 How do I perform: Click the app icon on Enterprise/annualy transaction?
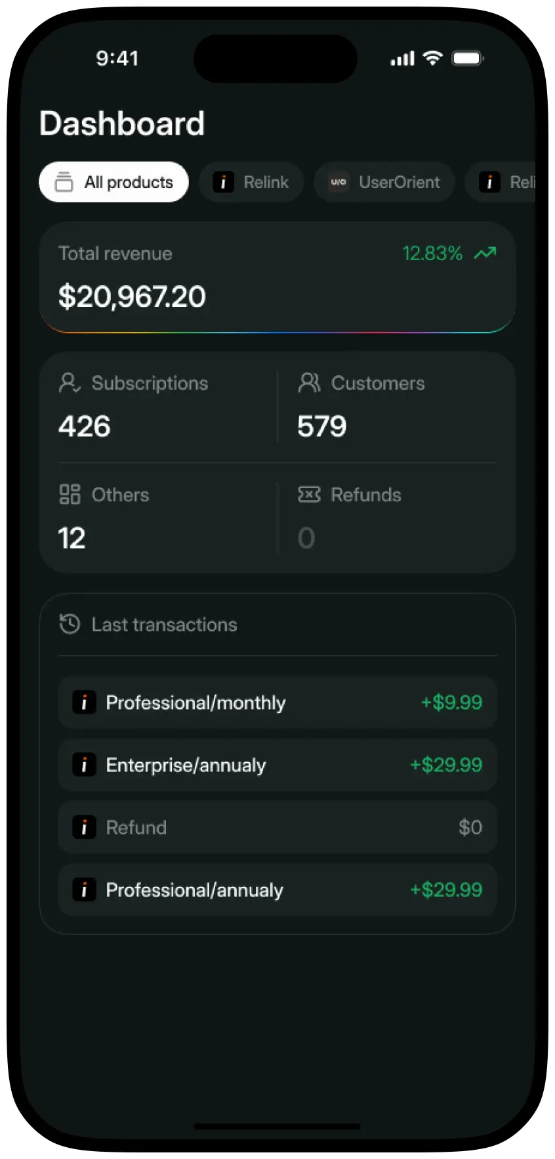pyautogui.click(x=85, y=764)
